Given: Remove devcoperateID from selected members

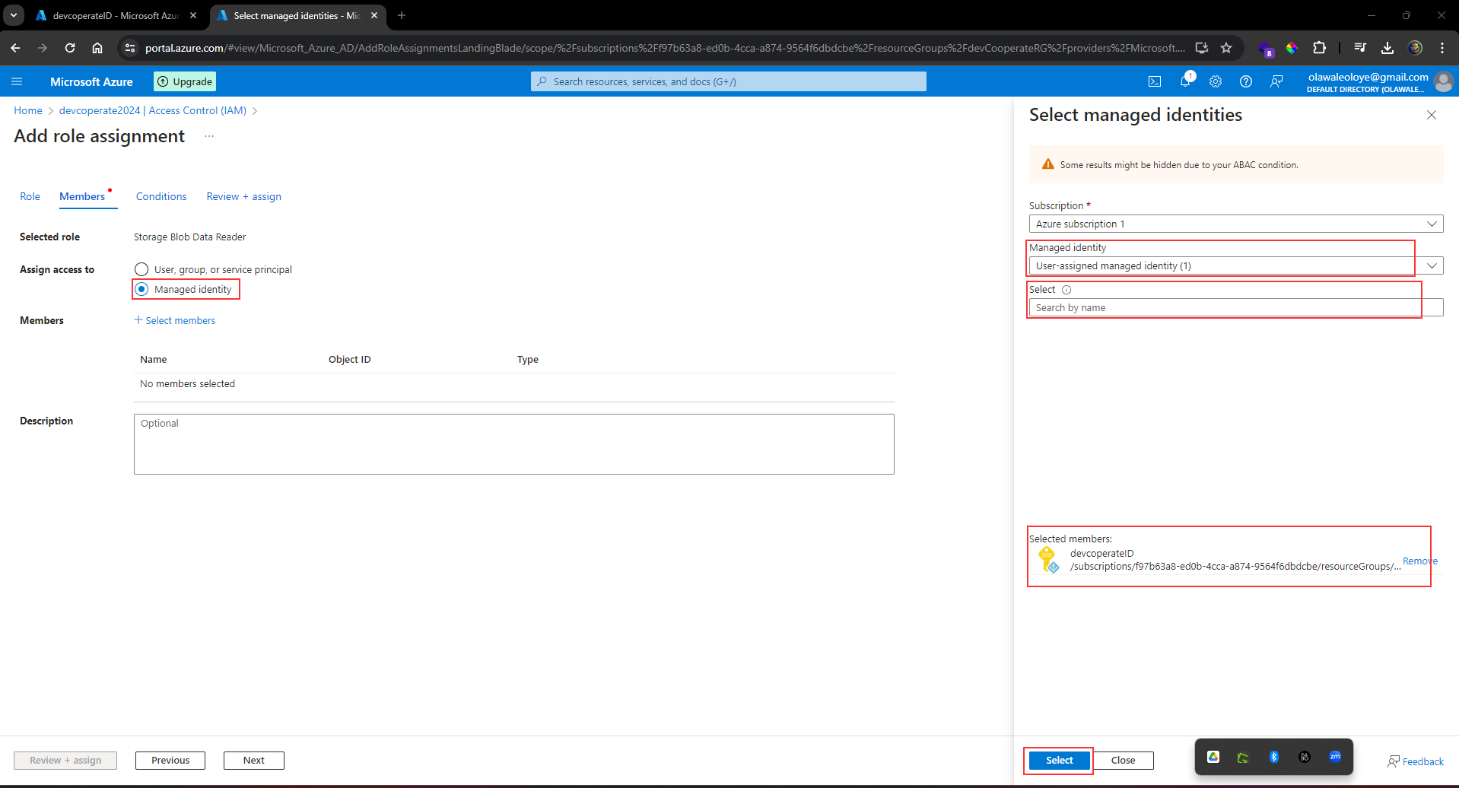Looking at the screenshot, I should (1419, 561).
